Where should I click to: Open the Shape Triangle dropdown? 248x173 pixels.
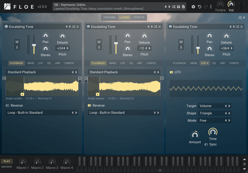[215, 113]
